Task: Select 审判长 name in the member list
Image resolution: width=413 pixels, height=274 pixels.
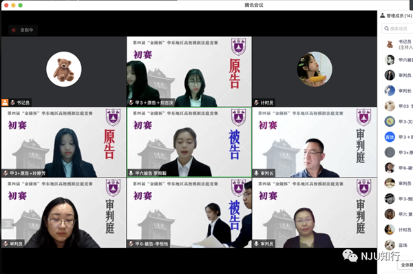Action: point(405,91)
